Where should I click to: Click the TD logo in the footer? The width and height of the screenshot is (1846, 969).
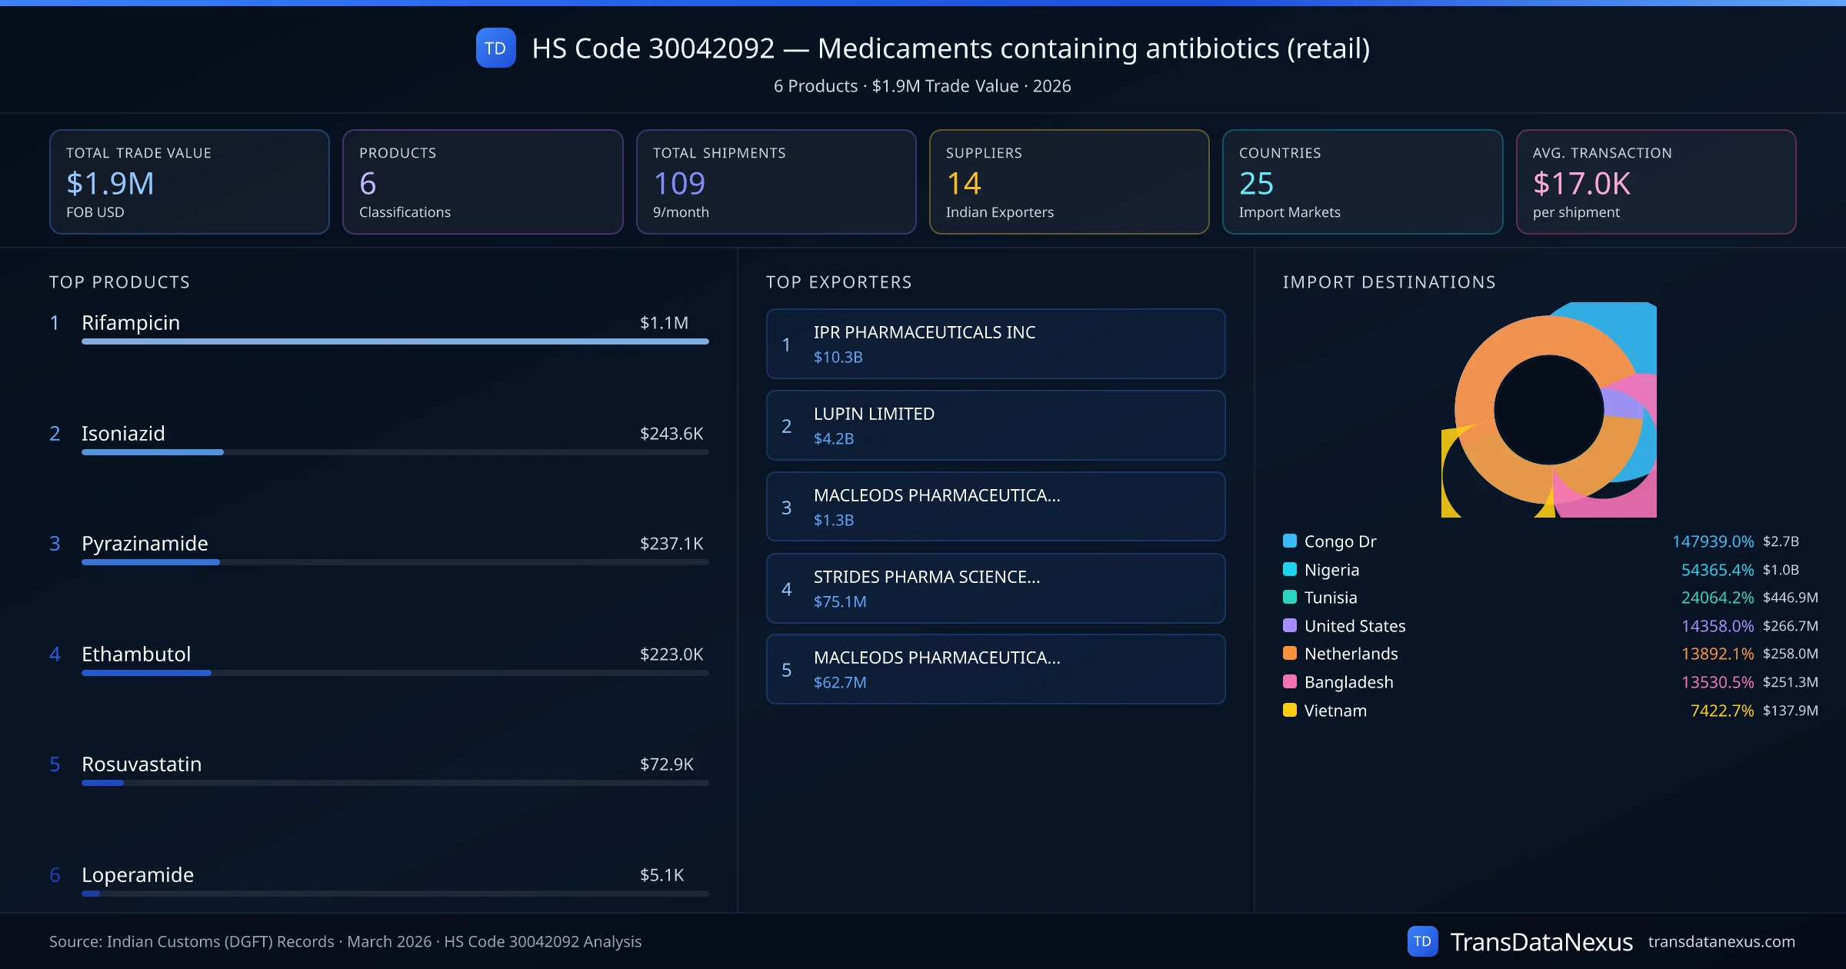(x=1421, y=941)
